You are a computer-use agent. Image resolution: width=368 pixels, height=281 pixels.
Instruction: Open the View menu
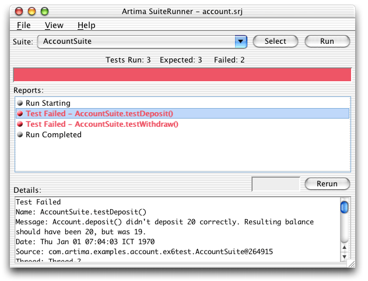(x=54, y=25)
